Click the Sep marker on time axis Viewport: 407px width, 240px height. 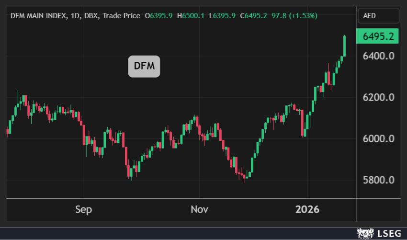(x=84, y=209)
